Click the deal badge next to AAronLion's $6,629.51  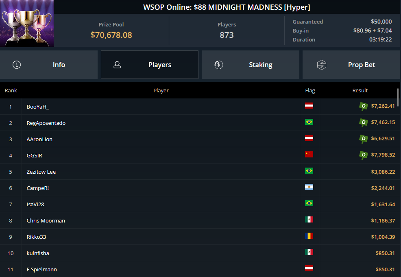364,139
